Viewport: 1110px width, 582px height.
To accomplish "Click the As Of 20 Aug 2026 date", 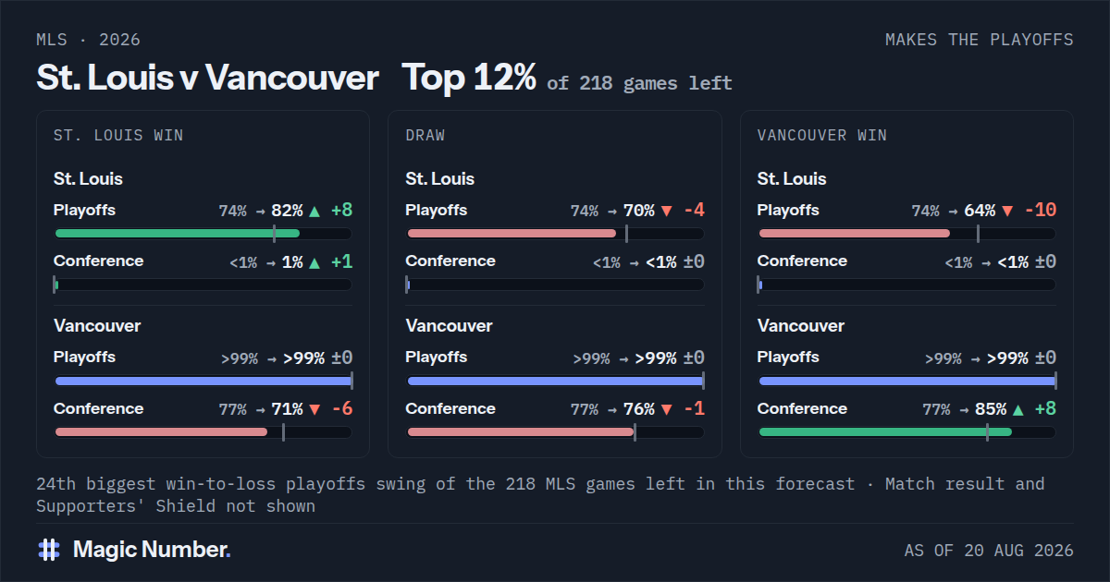I will coord(989,551).
